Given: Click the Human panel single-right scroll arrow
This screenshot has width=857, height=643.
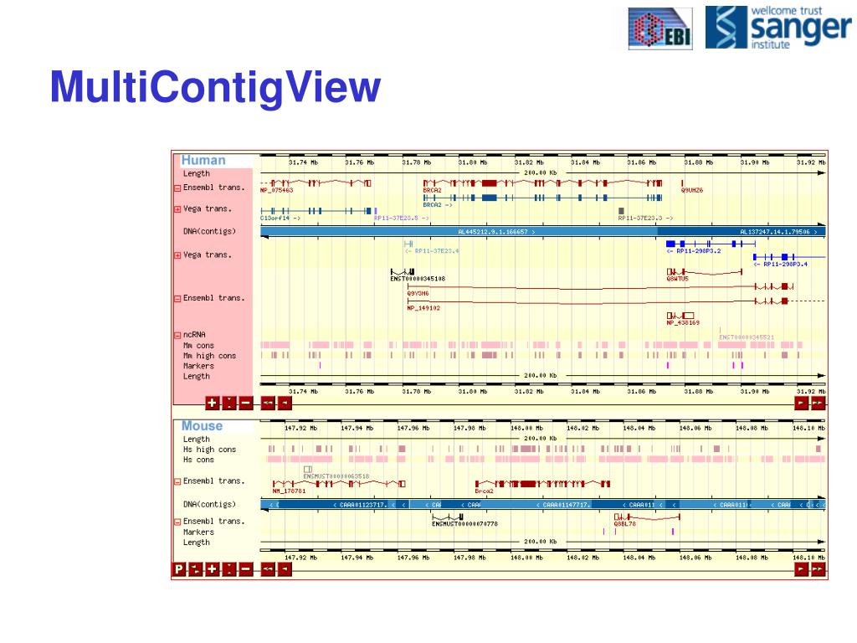Looking at the screenshot, I should click(x=801, y=403).
